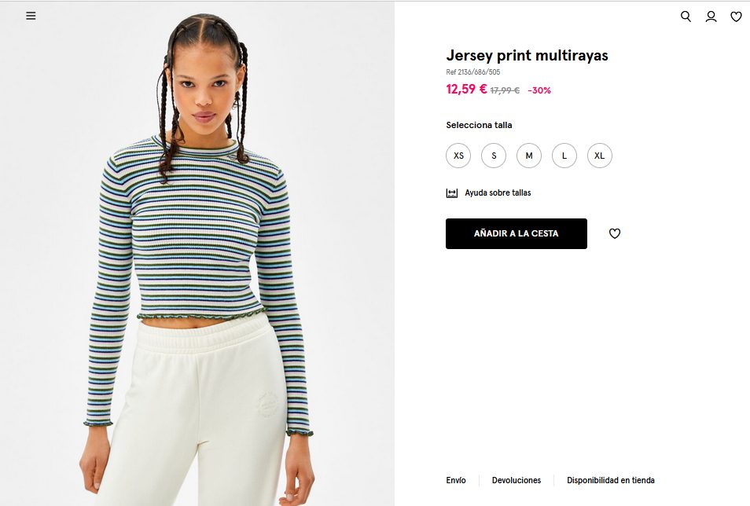Add product to favorites heart icon
This screenshot has width=750, height=506.
tap(615, 233)
